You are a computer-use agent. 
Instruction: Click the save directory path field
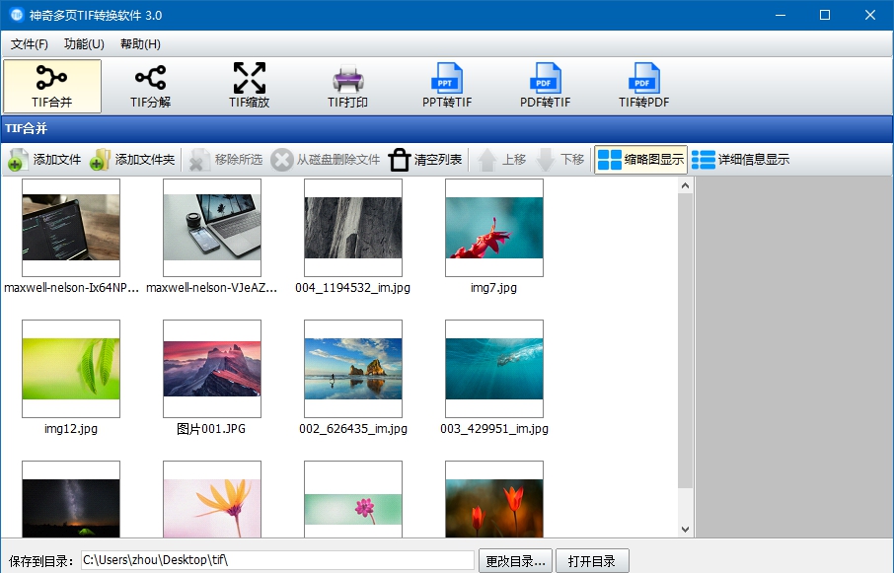(x=276, y=558)
